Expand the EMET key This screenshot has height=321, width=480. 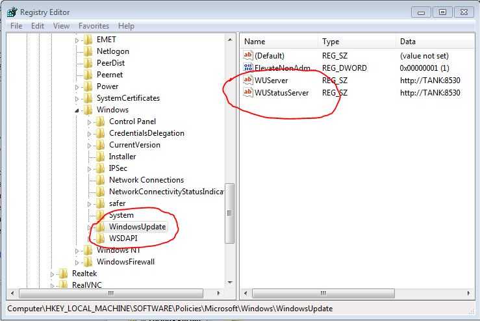[x=77, y=40]
